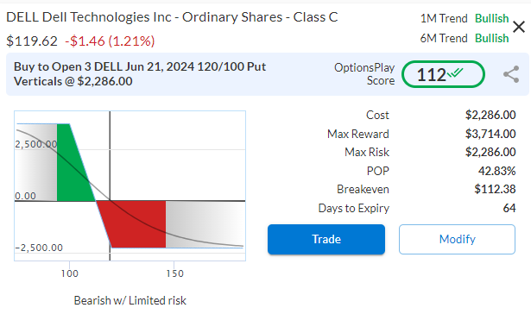Click the strategy description Buy to Open 3 DELL
531x314 pixels.
tap(140, 74)
